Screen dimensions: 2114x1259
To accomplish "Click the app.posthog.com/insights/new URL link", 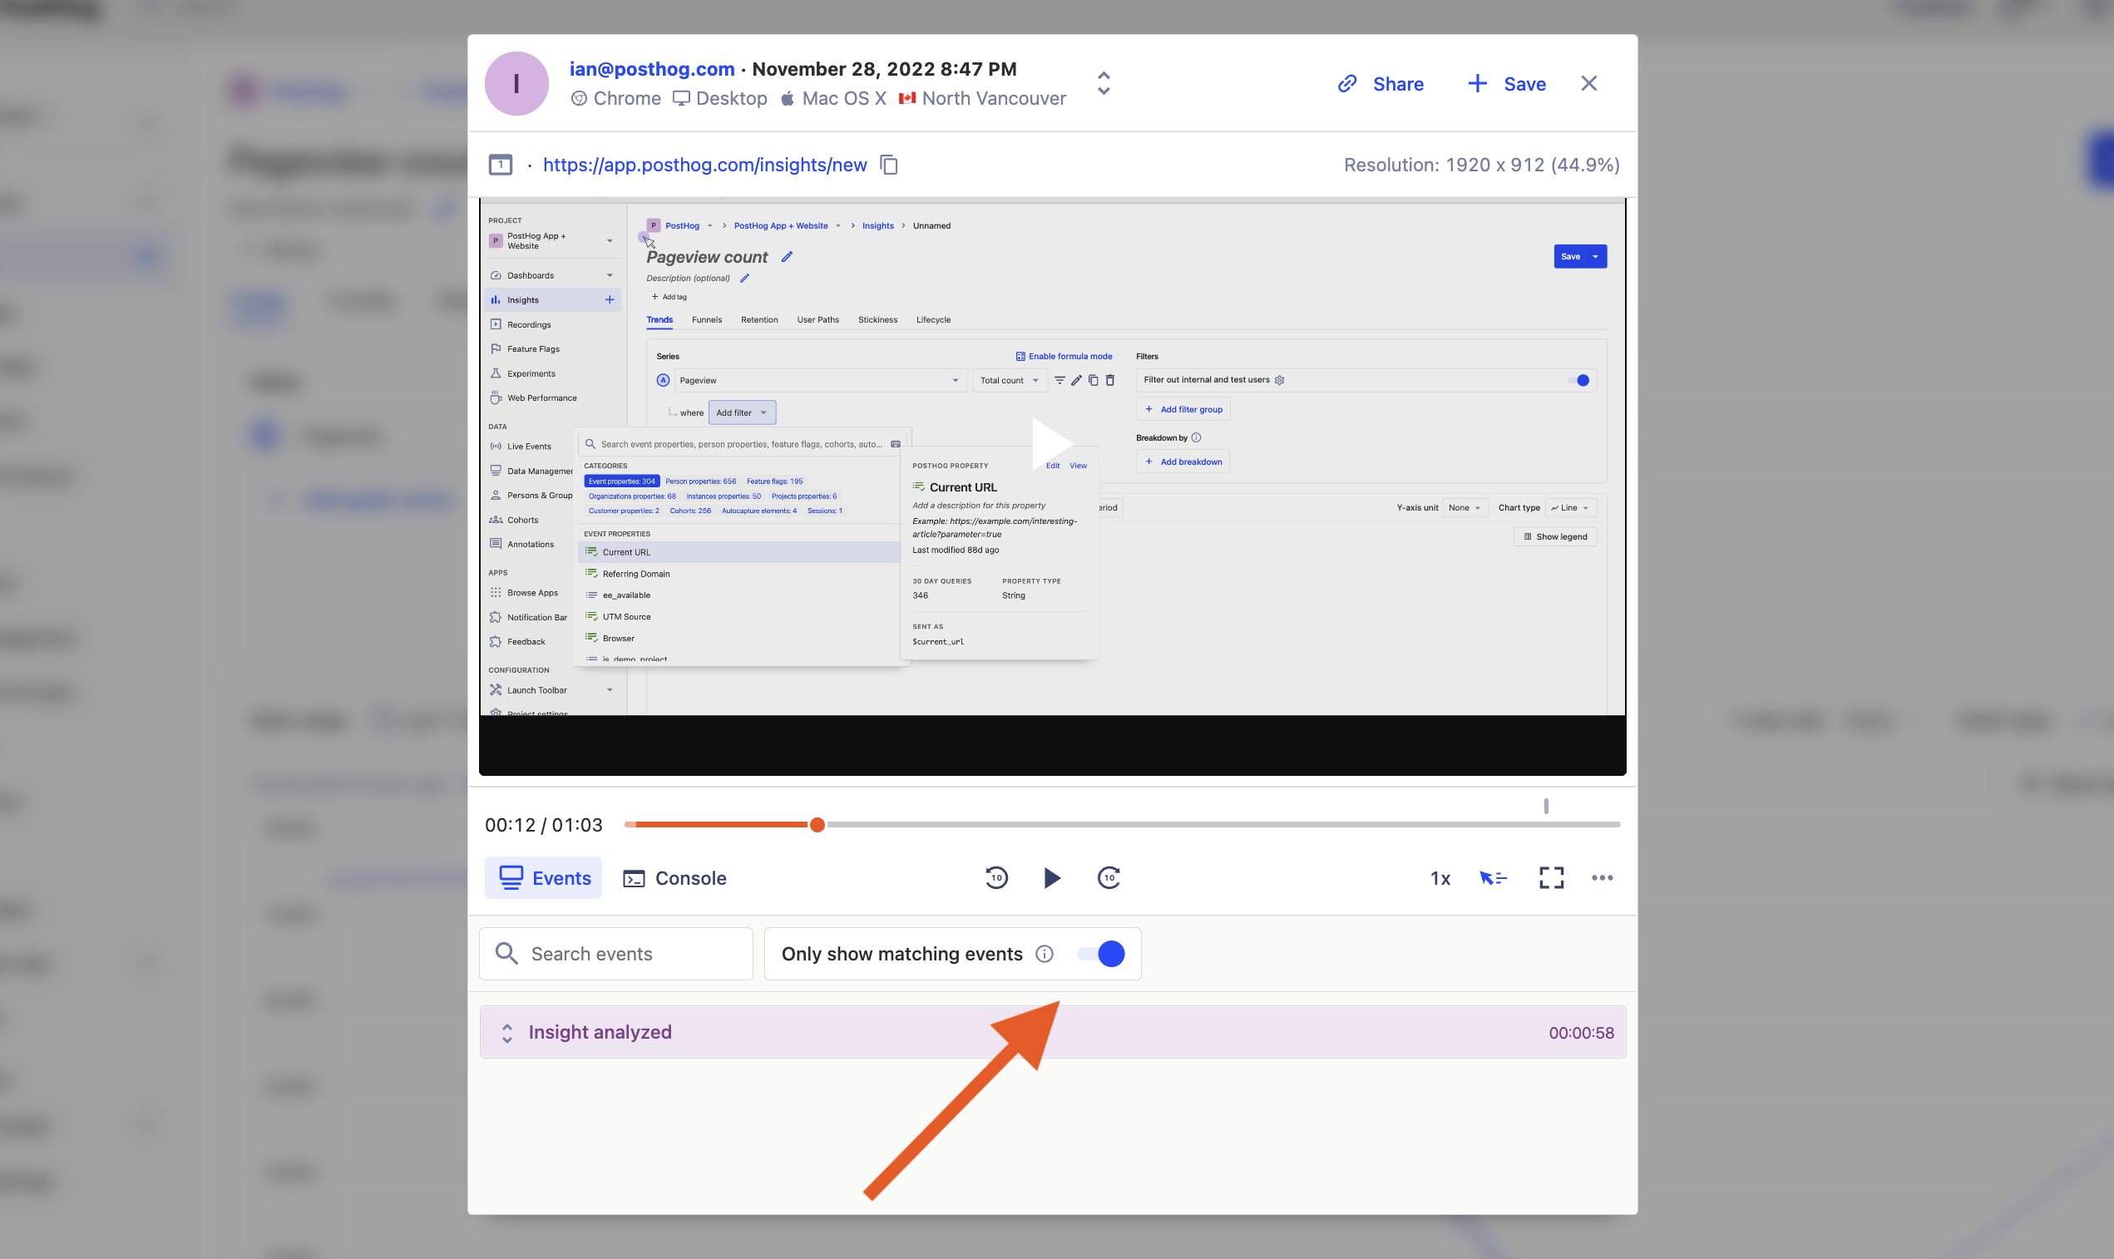I will coord(704,165).
